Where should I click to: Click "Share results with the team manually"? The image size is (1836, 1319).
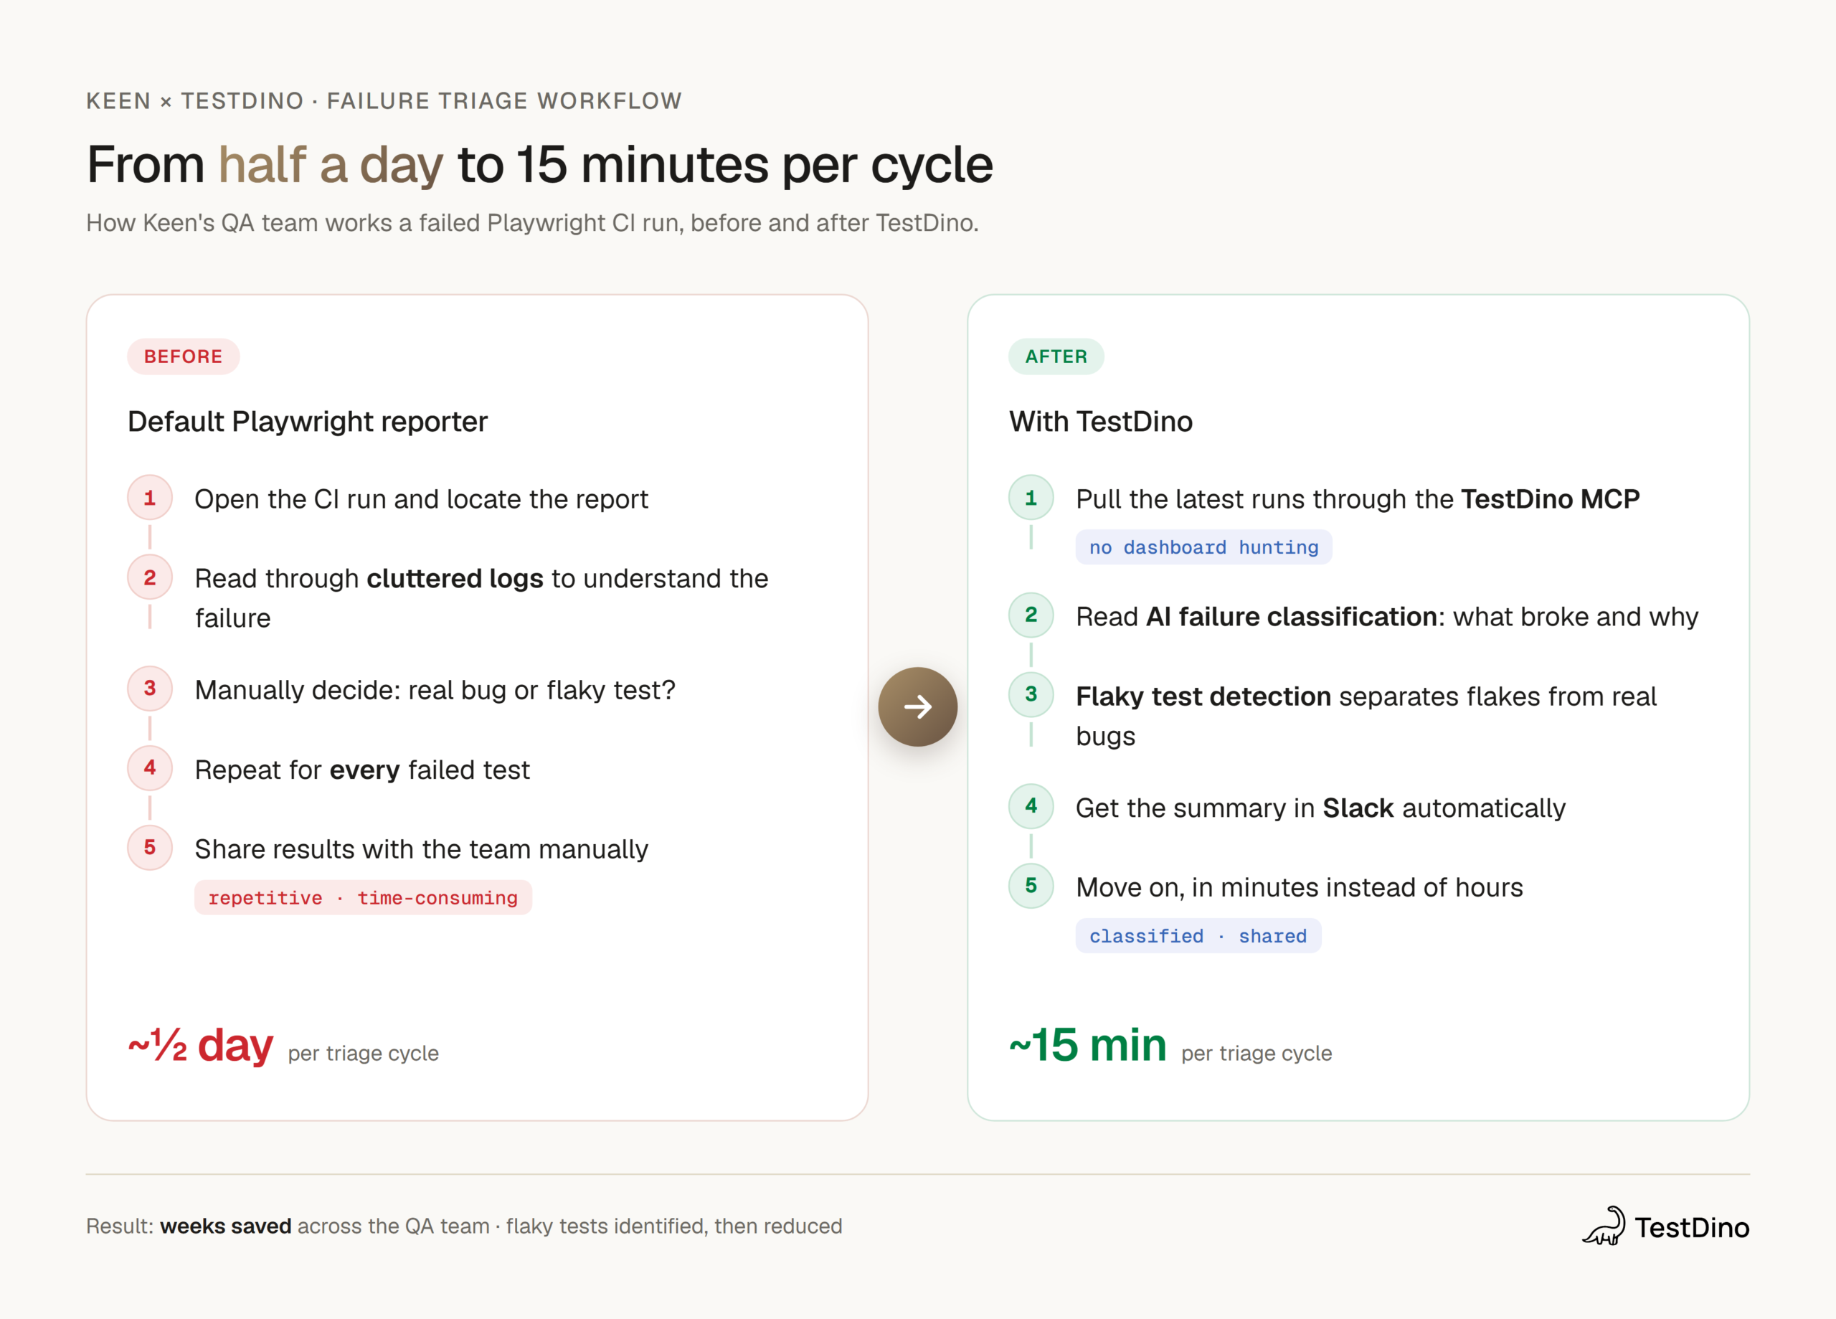[421, 848]
